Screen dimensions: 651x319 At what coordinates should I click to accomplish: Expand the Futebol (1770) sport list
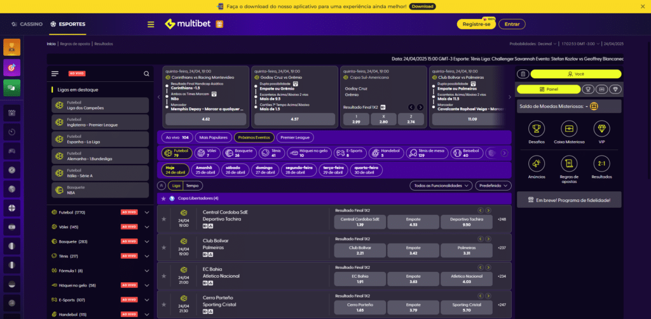pyautogui.click(x=147, y=212)
